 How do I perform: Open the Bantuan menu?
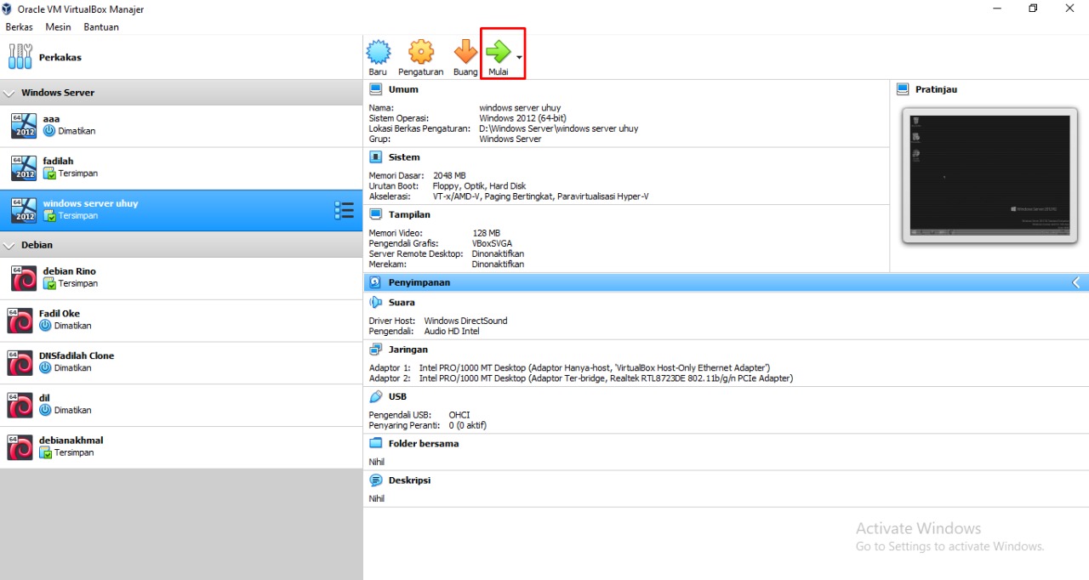pos(101,26)
